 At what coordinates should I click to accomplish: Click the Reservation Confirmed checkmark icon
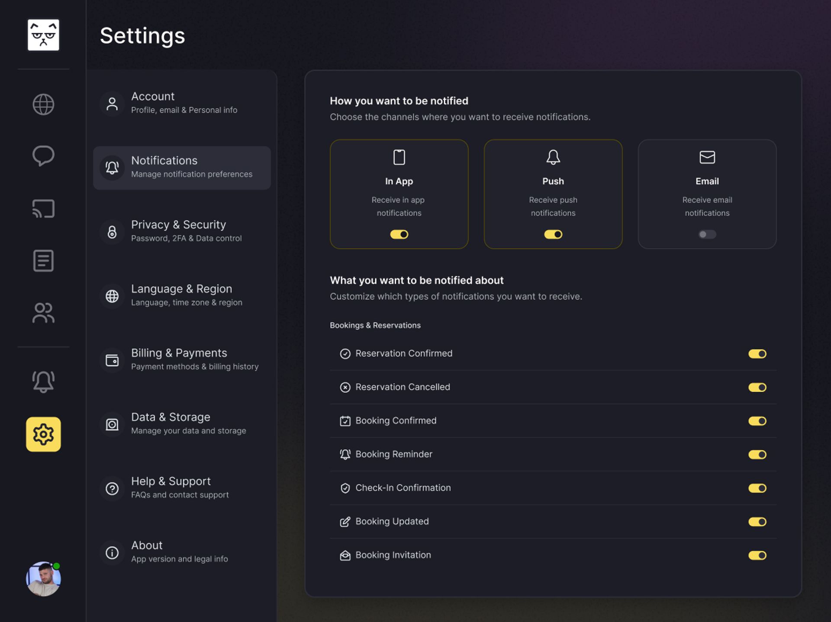tap(345, 354)
